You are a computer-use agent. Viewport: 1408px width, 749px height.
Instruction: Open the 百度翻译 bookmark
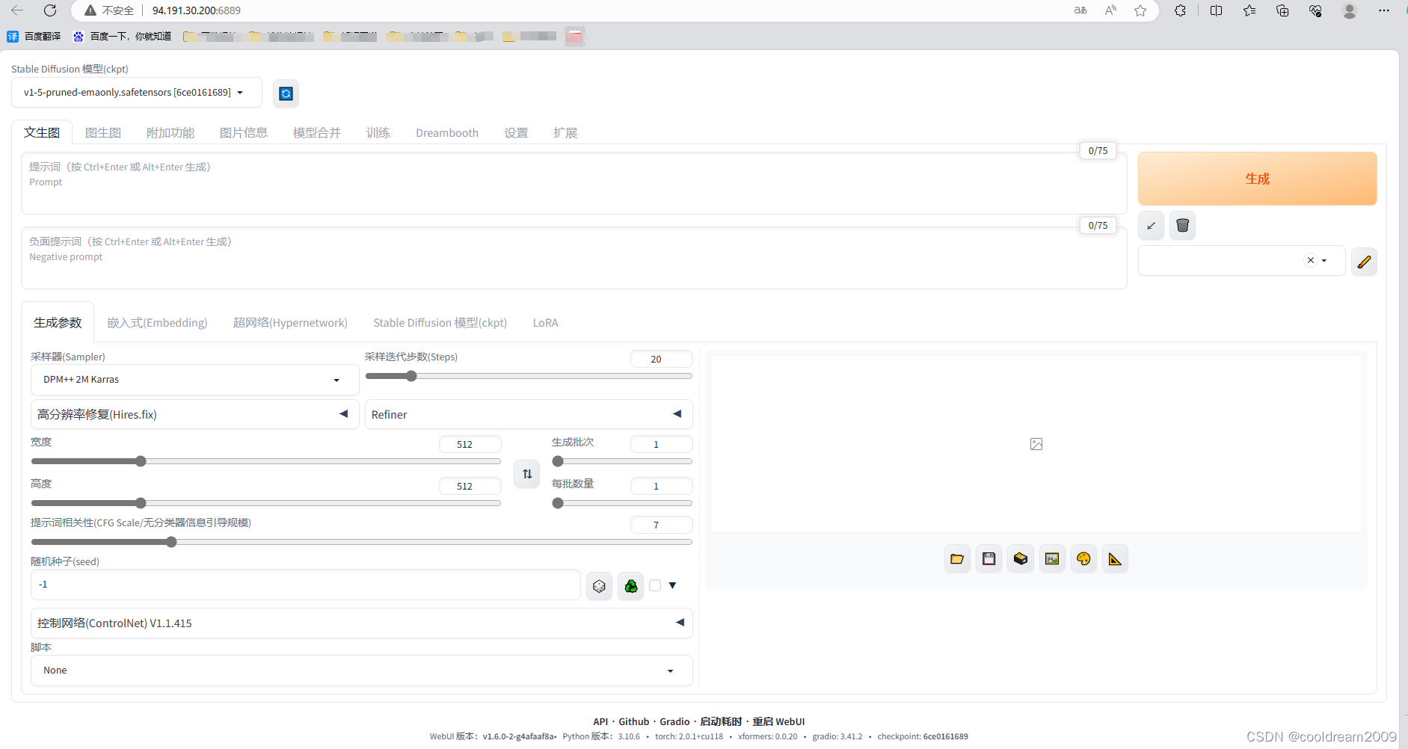tap(34, 36)
